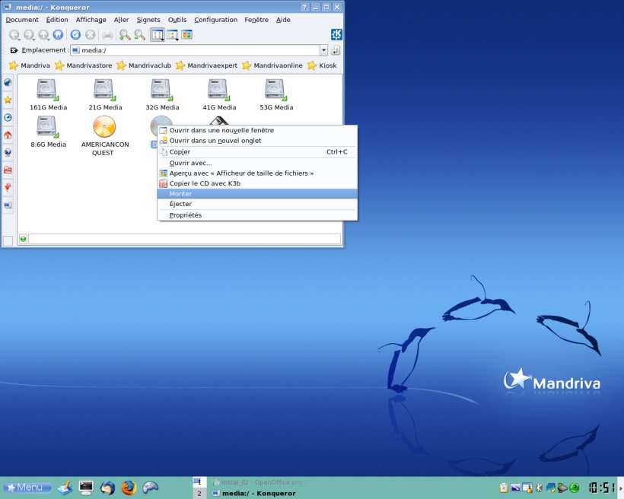
Task: Click the history clock sidebar tab
Action: 8,117
